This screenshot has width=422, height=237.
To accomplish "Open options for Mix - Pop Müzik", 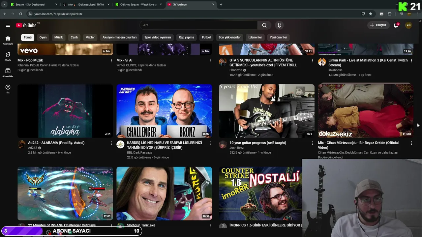I will 111,61.
